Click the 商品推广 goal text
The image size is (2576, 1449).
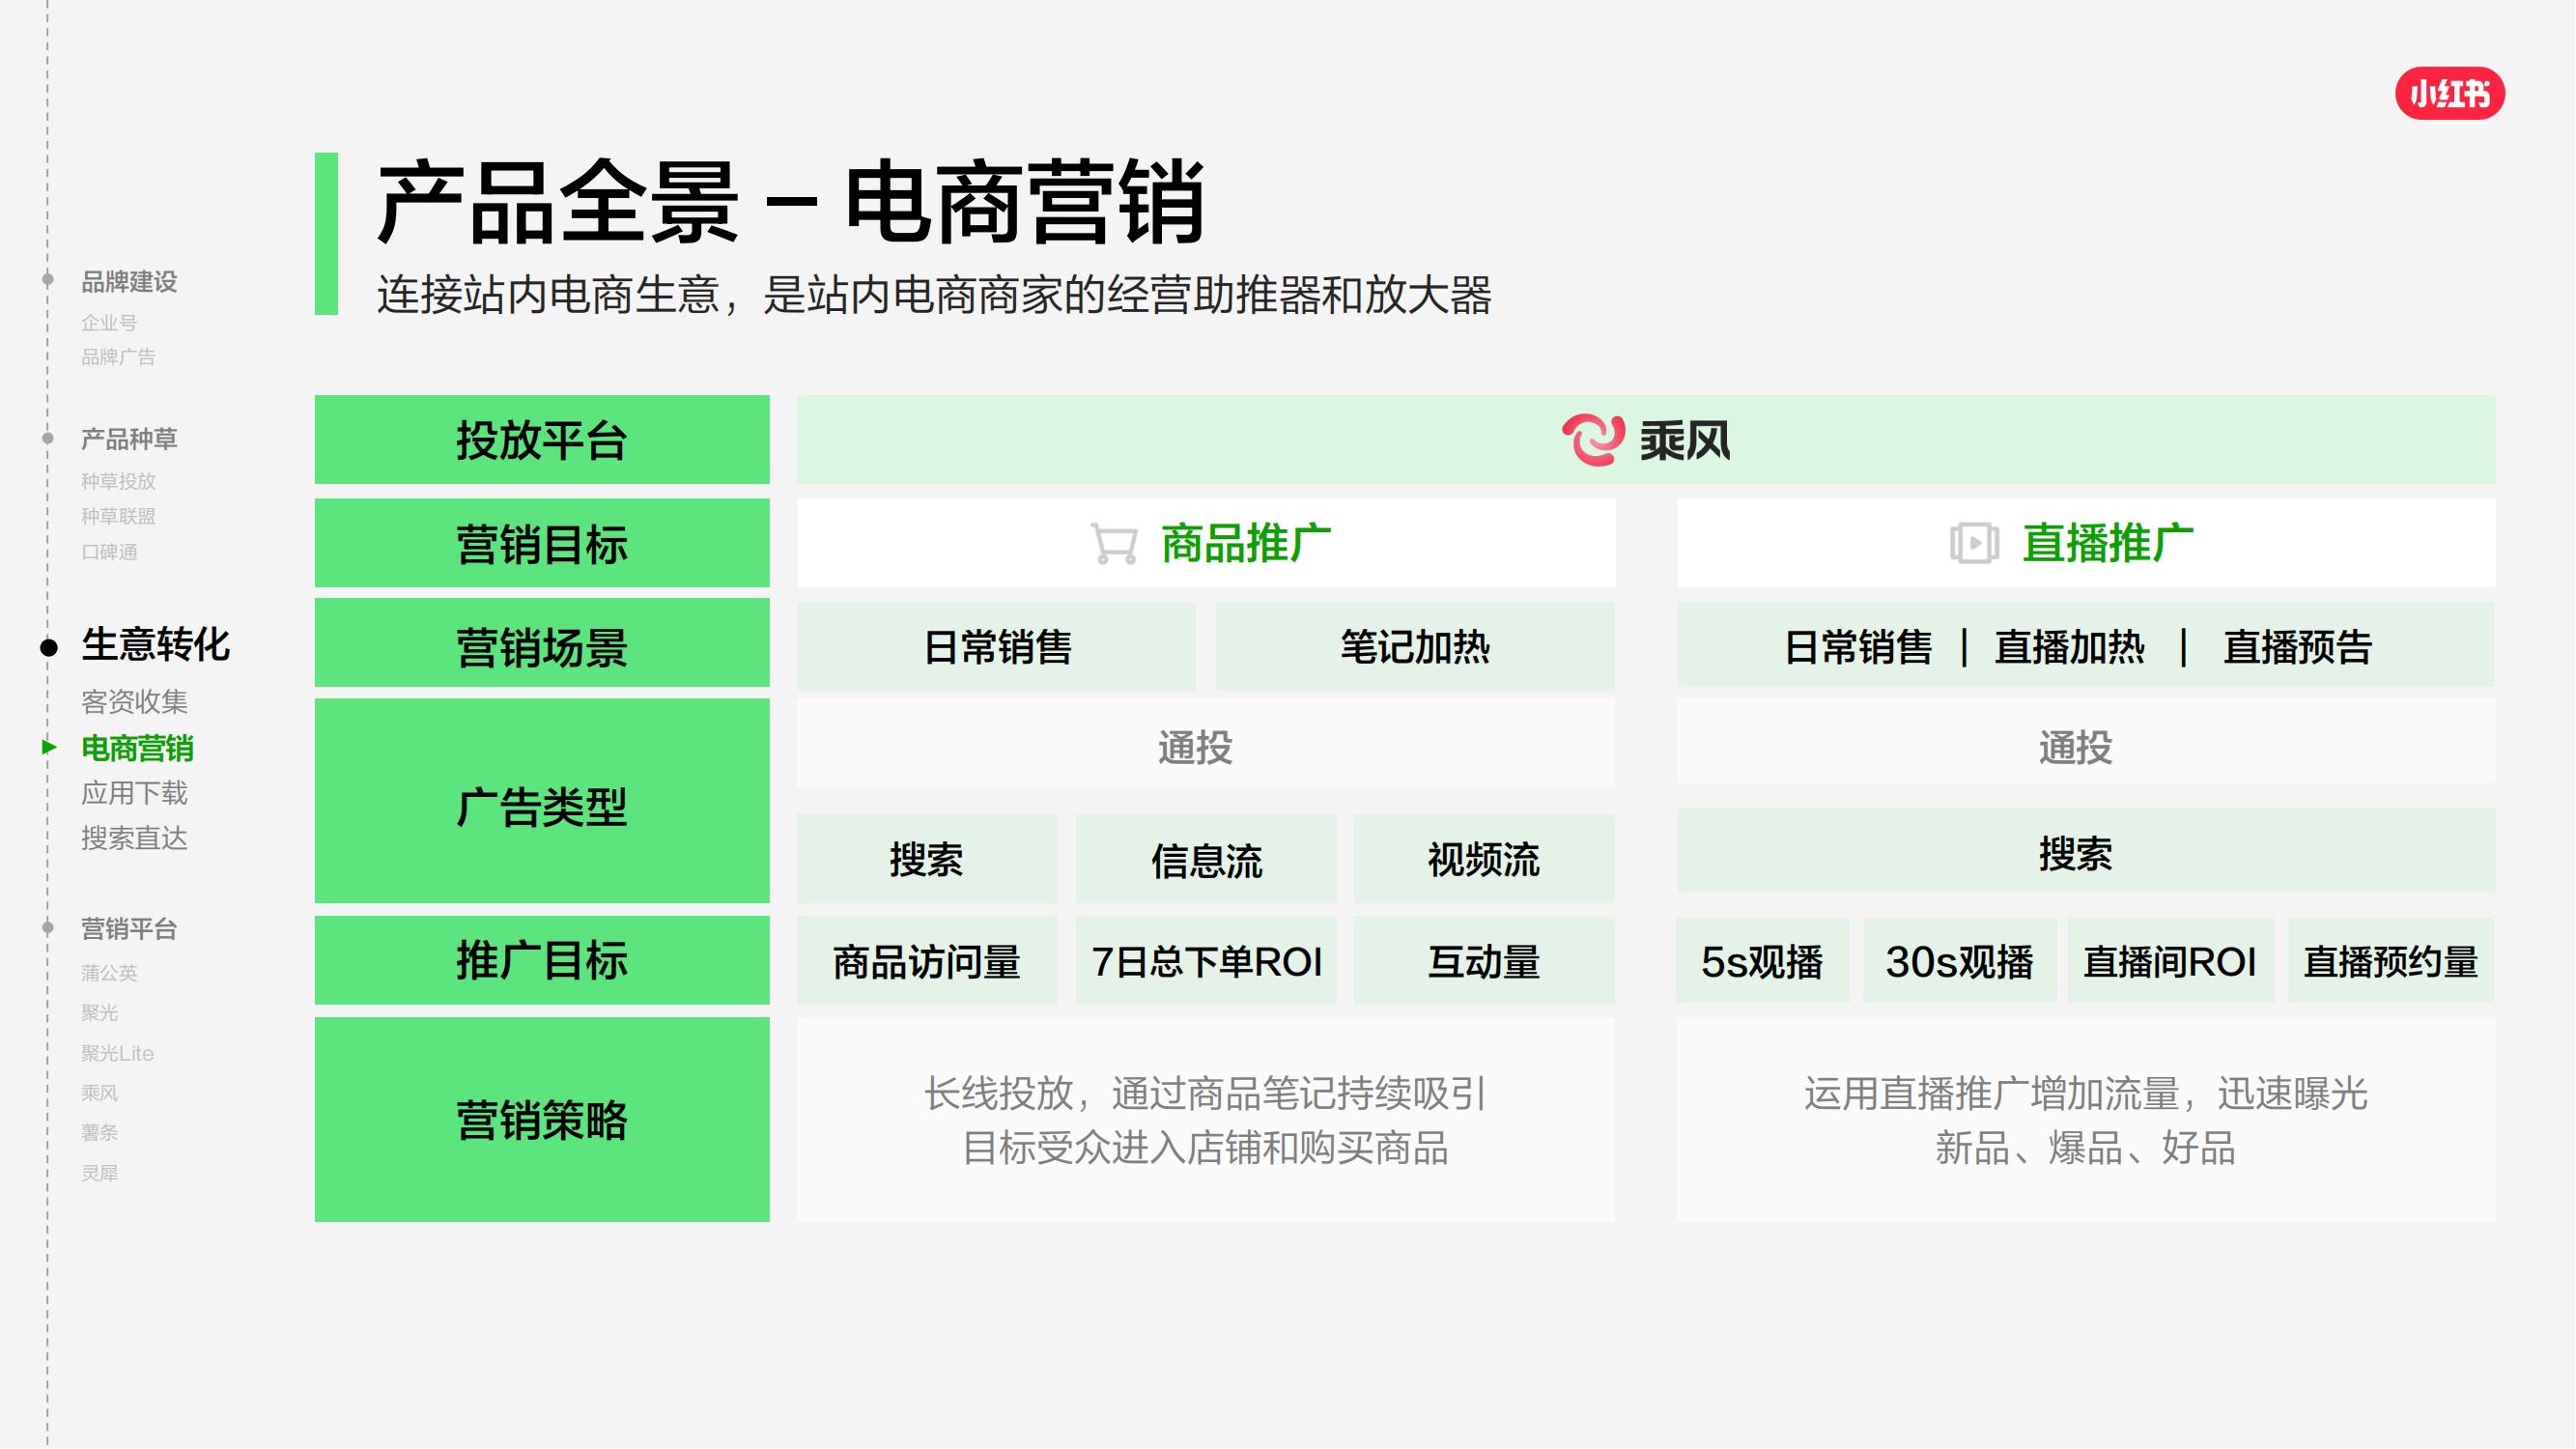[x=1246, y=544]
